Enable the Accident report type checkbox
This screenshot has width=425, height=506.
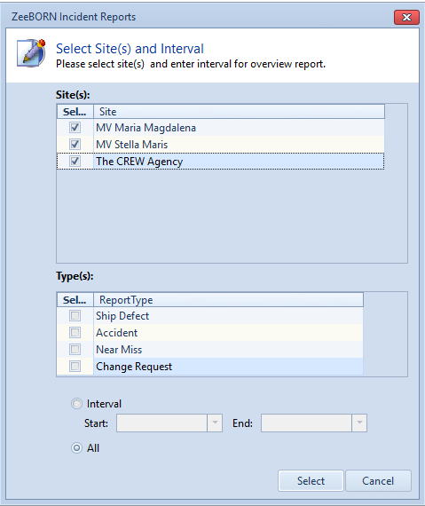75,332
